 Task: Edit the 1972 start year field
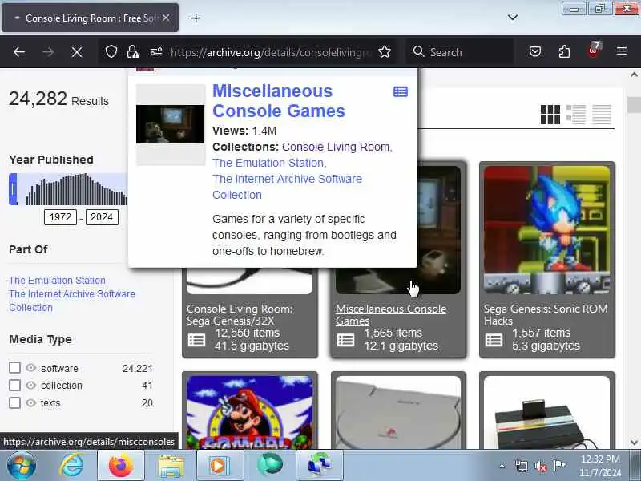(60, 217)
